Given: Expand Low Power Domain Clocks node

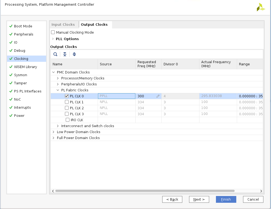Looking at the screenshot, I should point(53,132).
